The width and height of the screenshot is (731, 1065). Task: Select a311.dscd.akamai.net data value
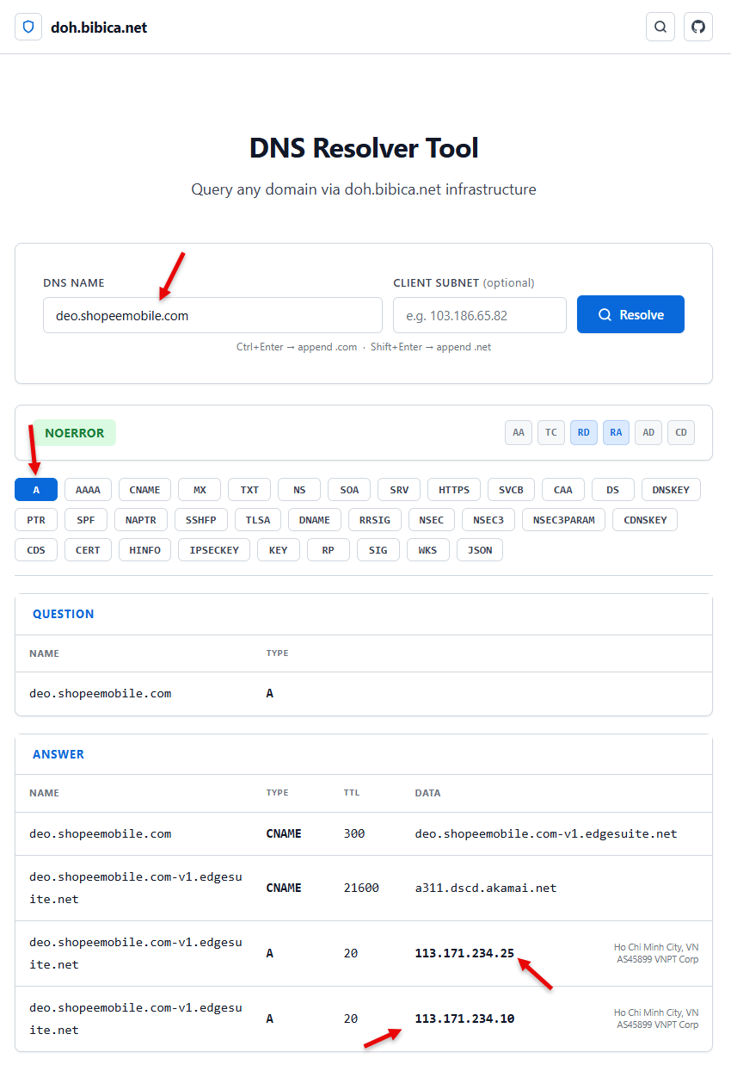click(486, 888)
